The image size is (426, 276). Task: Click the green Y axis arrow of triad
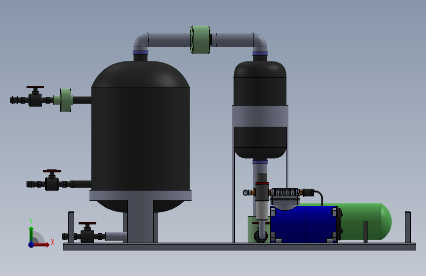coord(31,234)
